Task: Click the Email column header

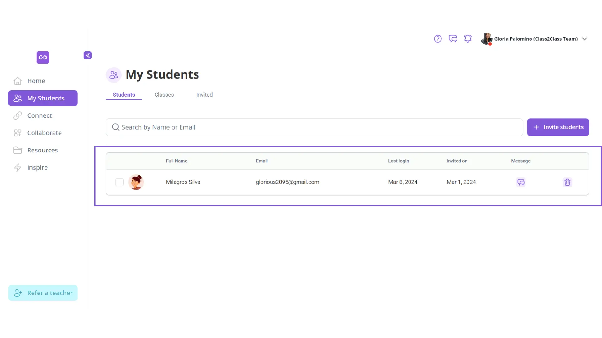Action: click(x=262, y=161)
